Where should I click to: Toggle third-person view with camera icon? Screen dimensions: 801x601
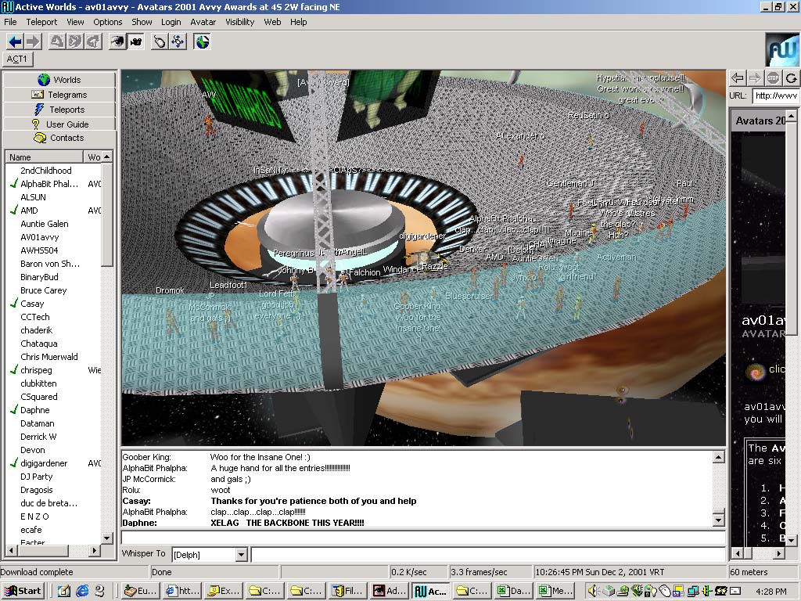pyautogui.click(x=135, y=41)
